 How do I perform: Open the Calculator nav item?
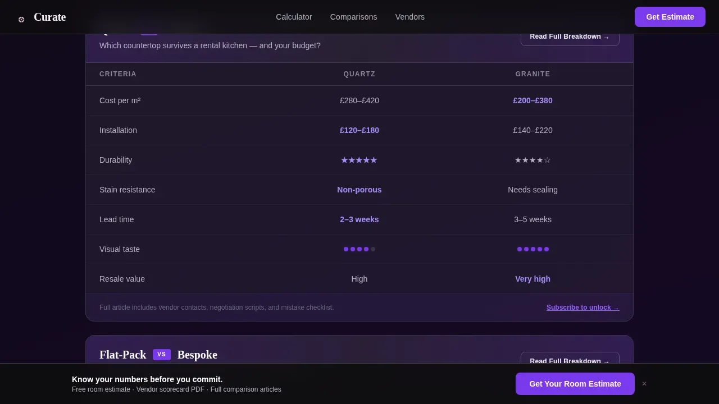(x=294, y=17)
